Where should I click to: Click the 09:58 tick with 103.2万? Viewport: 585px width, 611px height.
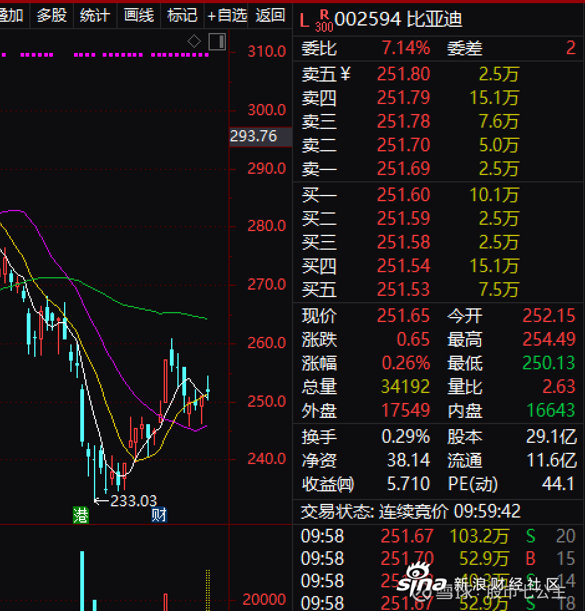pyautogui.click(x=438, y=536)
